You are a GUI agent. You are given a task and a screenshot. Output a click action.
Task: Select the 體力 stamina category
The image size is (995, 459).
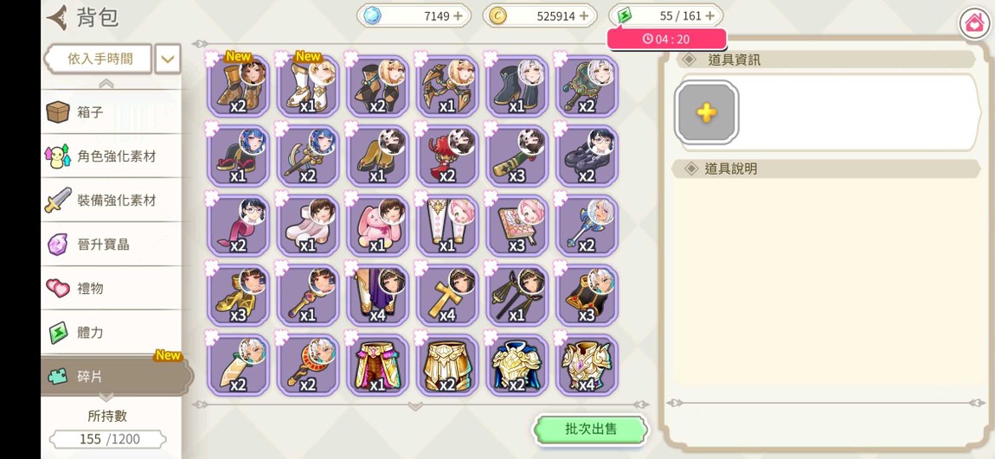pos(112,332)
